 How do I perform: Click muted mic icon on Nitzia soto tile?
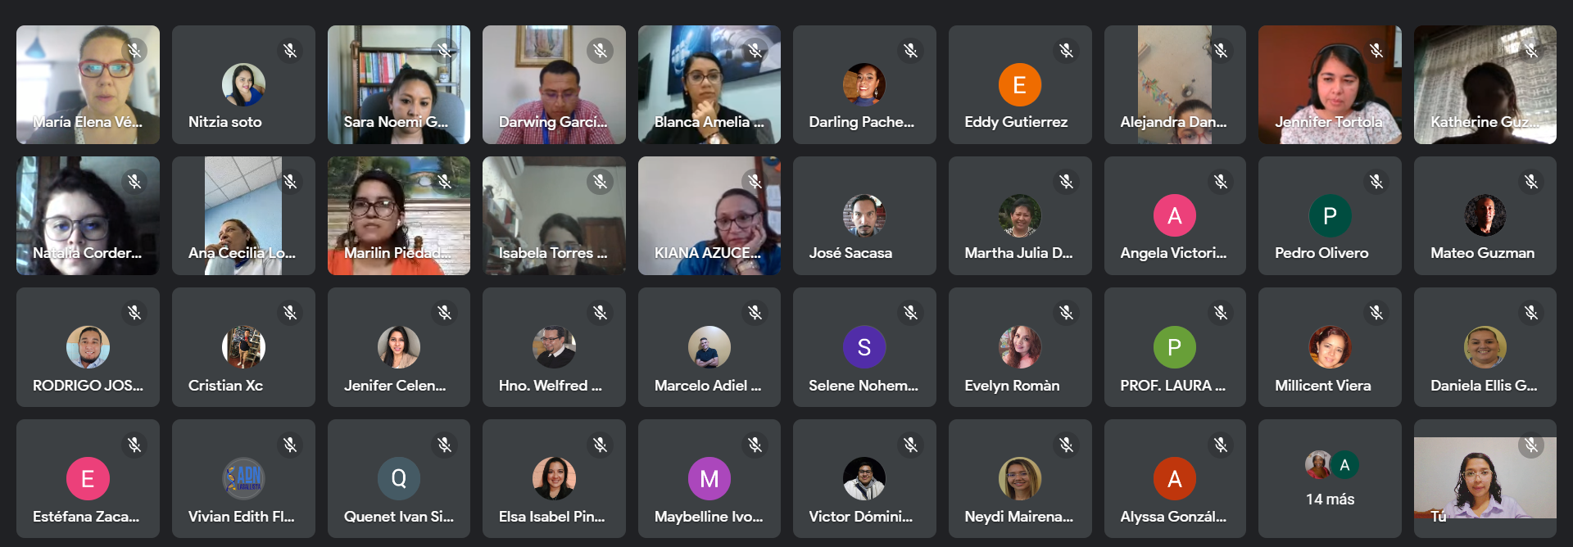pyautogui.click(x=290, y=51)
